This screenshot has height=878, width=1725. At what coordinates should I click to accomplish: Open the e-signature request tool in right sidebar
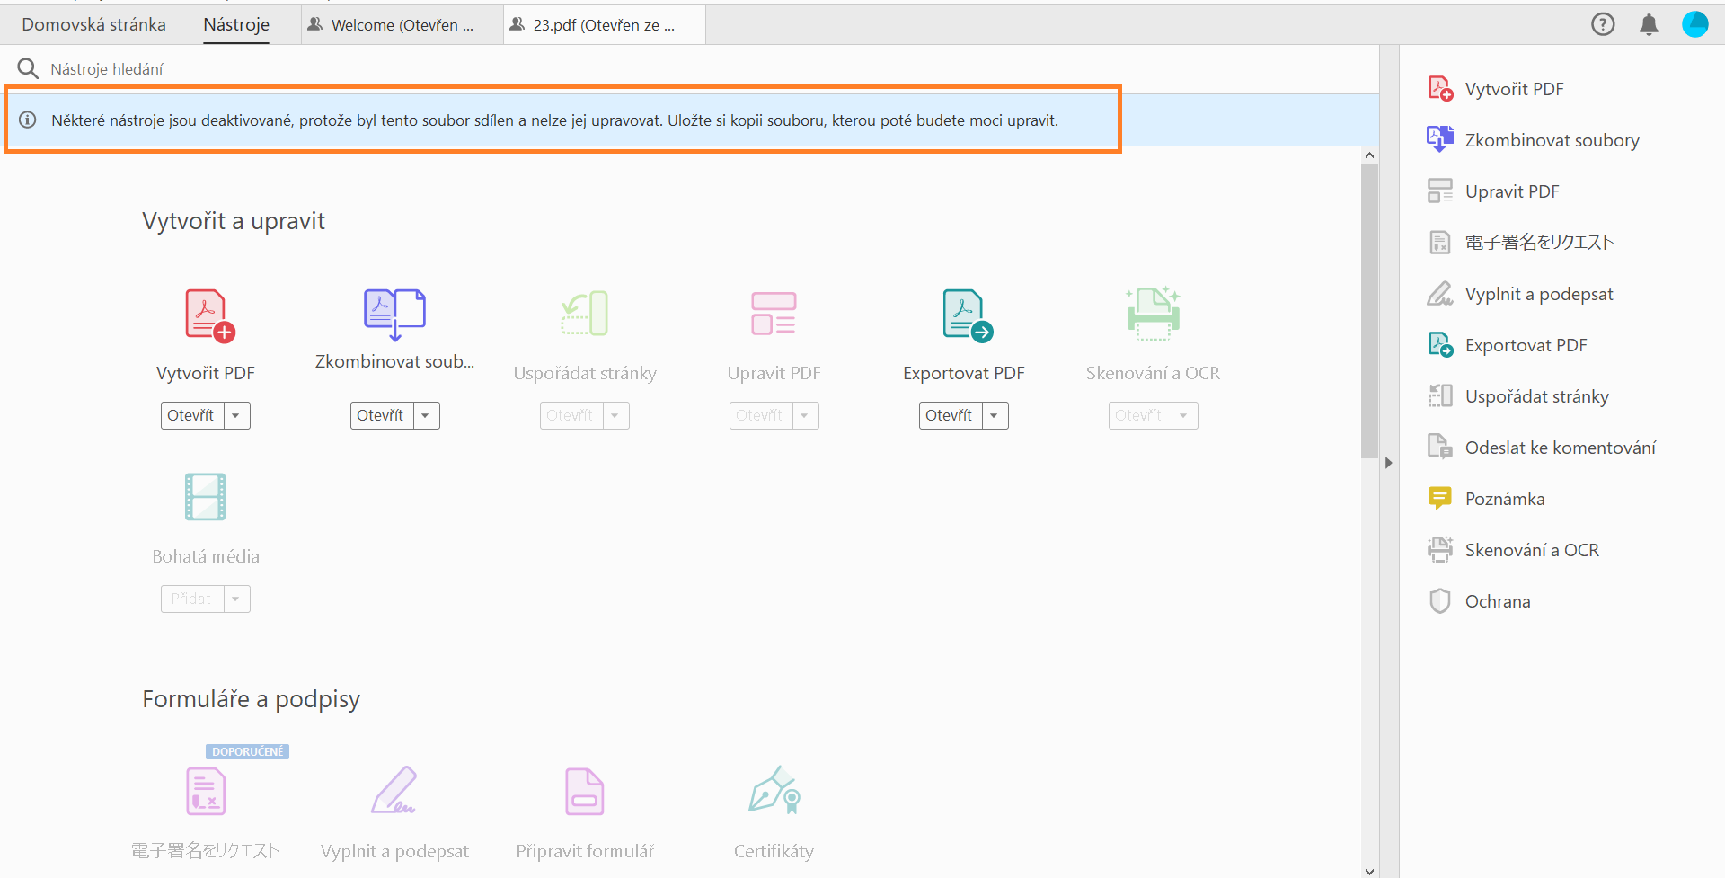[x=1521, y=243]
